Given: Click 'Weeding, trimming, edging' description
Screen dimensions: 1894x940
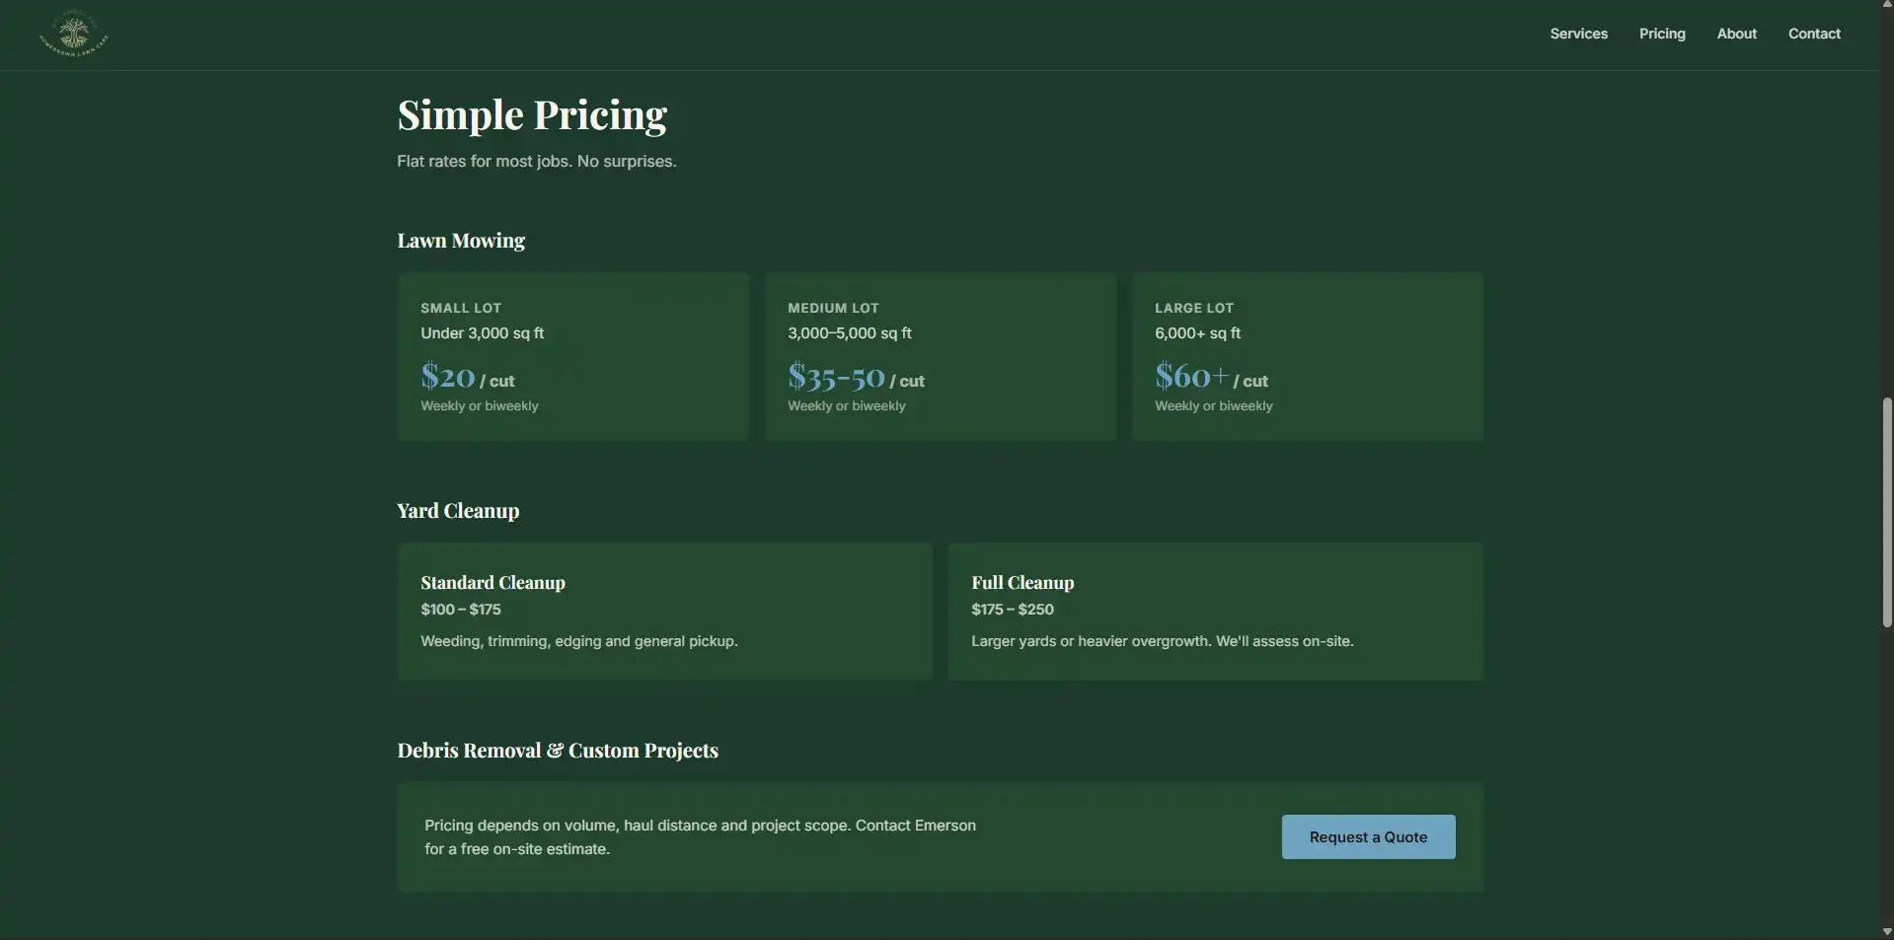Looking at the screenshot, I should coord(579,641).
